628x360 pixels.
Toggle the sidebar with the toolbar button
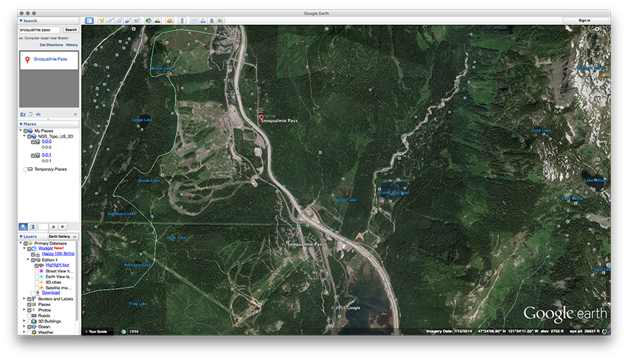point(89,20)
